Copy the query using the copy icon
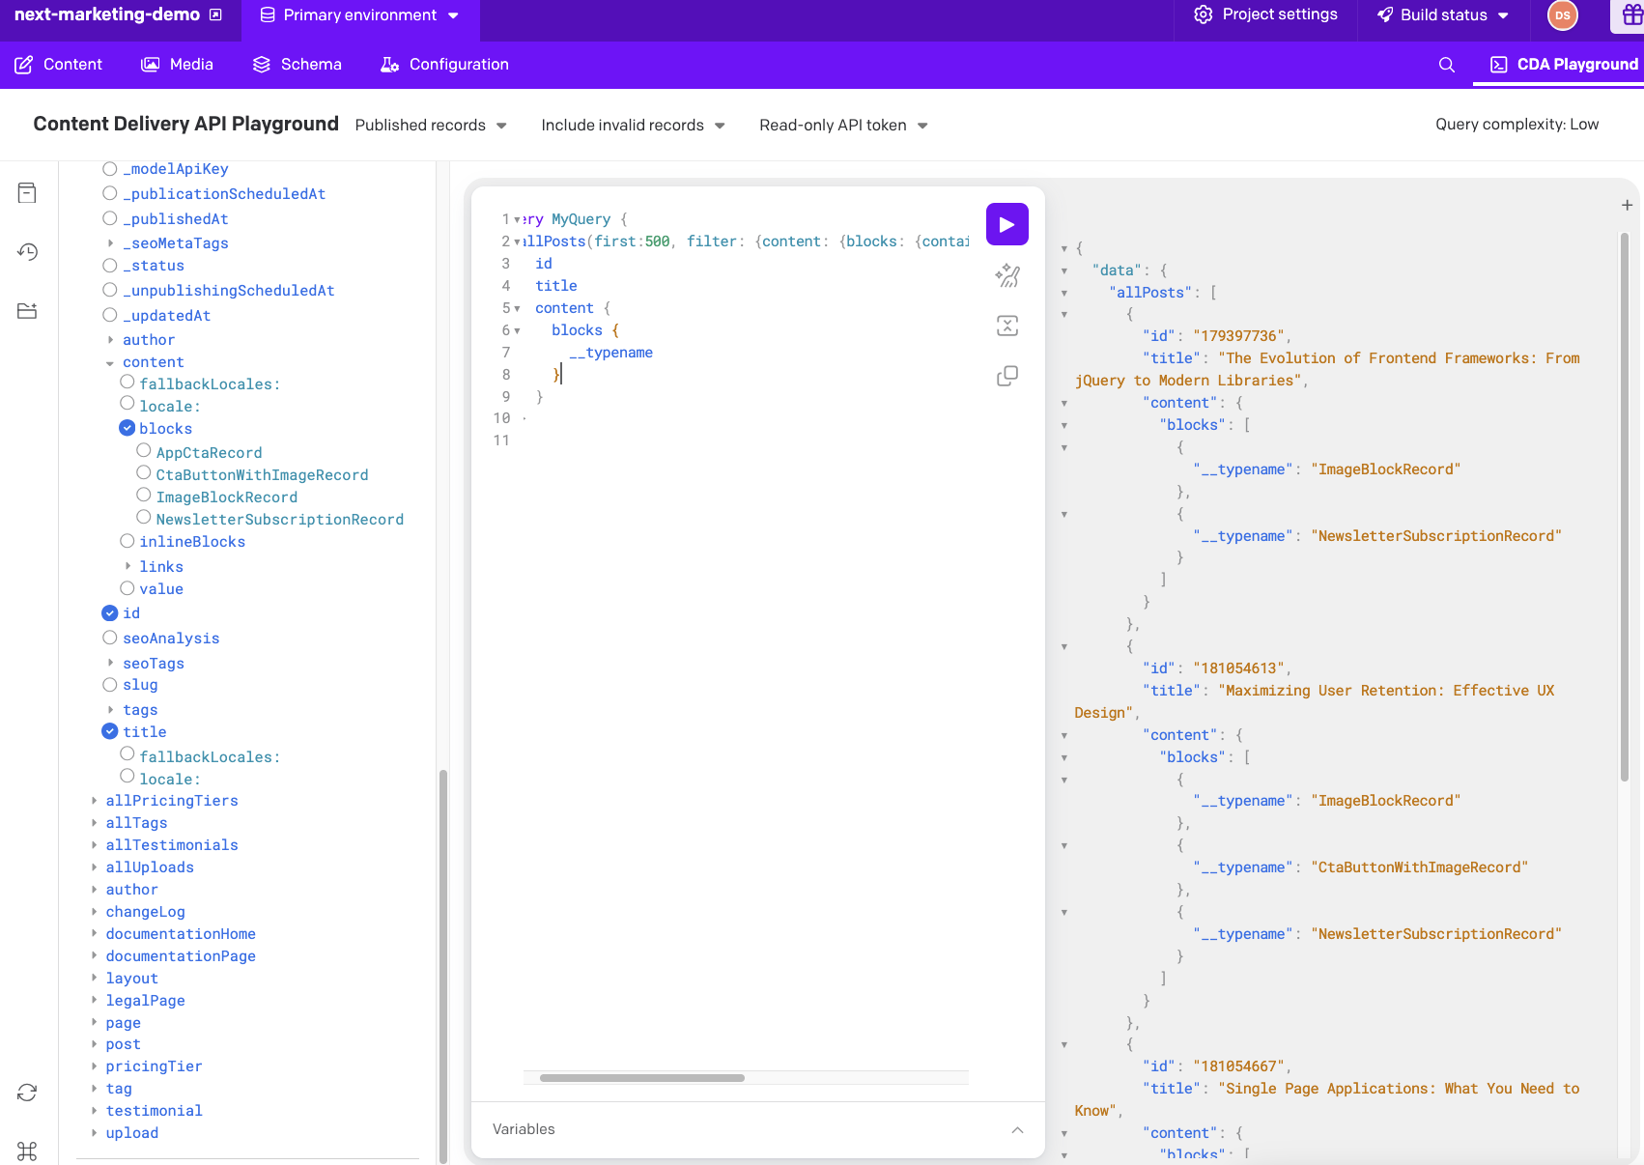This screenshot has height=1165, width=1644. [x=1006, y=376]
